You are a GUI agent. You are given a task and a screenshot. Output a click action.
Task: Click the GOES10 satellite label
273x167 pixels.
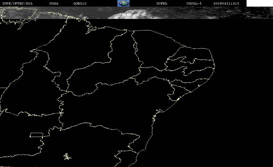coord(80,4)
